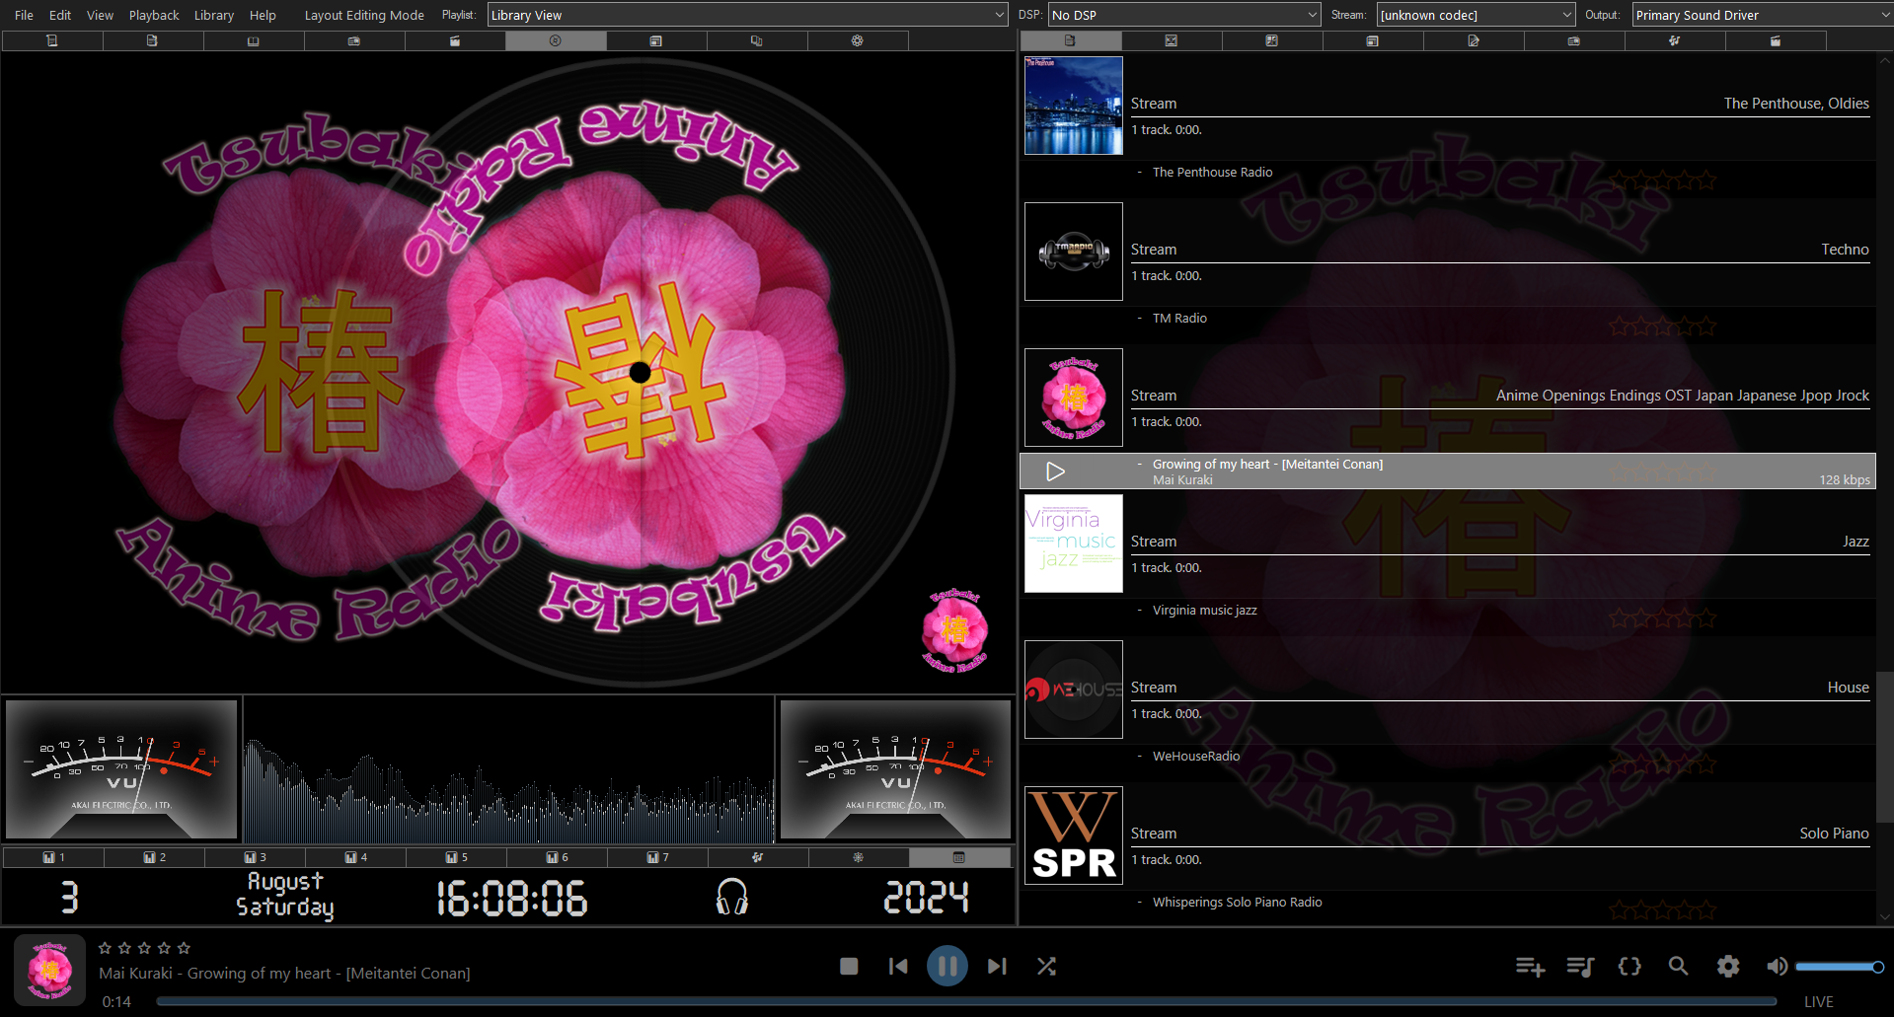Open the window-layout tab in left panel

[656, 40]
